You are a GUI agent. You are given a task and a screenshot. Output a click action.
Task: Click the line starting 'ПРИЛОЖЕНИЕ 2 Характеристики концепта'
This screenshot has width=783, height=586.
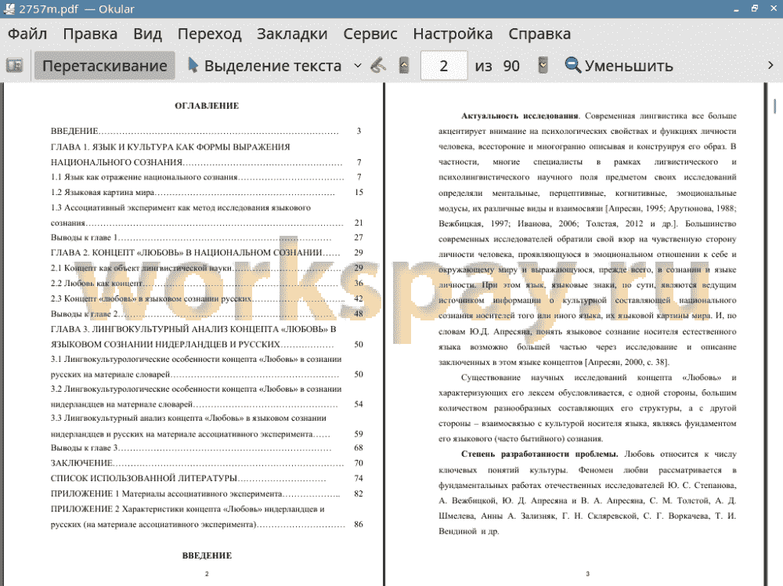coord(188,509)
